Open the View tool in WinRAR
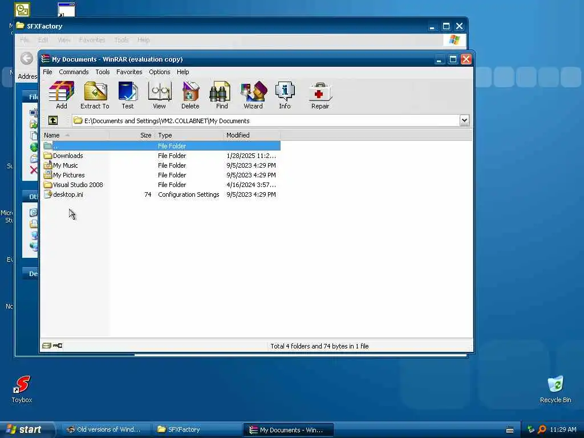584x438 pixels. click(160, 95)
